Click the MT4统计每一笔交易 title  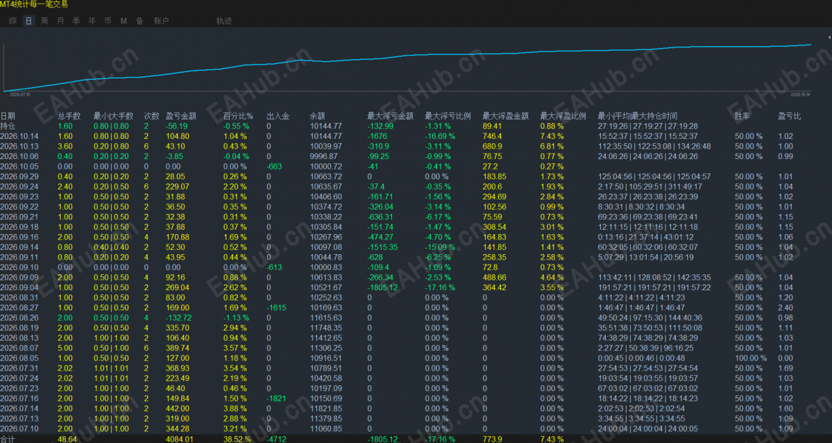pyautogui.click(x=34, y=4)
